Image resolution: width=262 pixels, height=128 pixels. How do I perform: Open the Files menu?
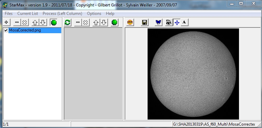coord(8,14)
